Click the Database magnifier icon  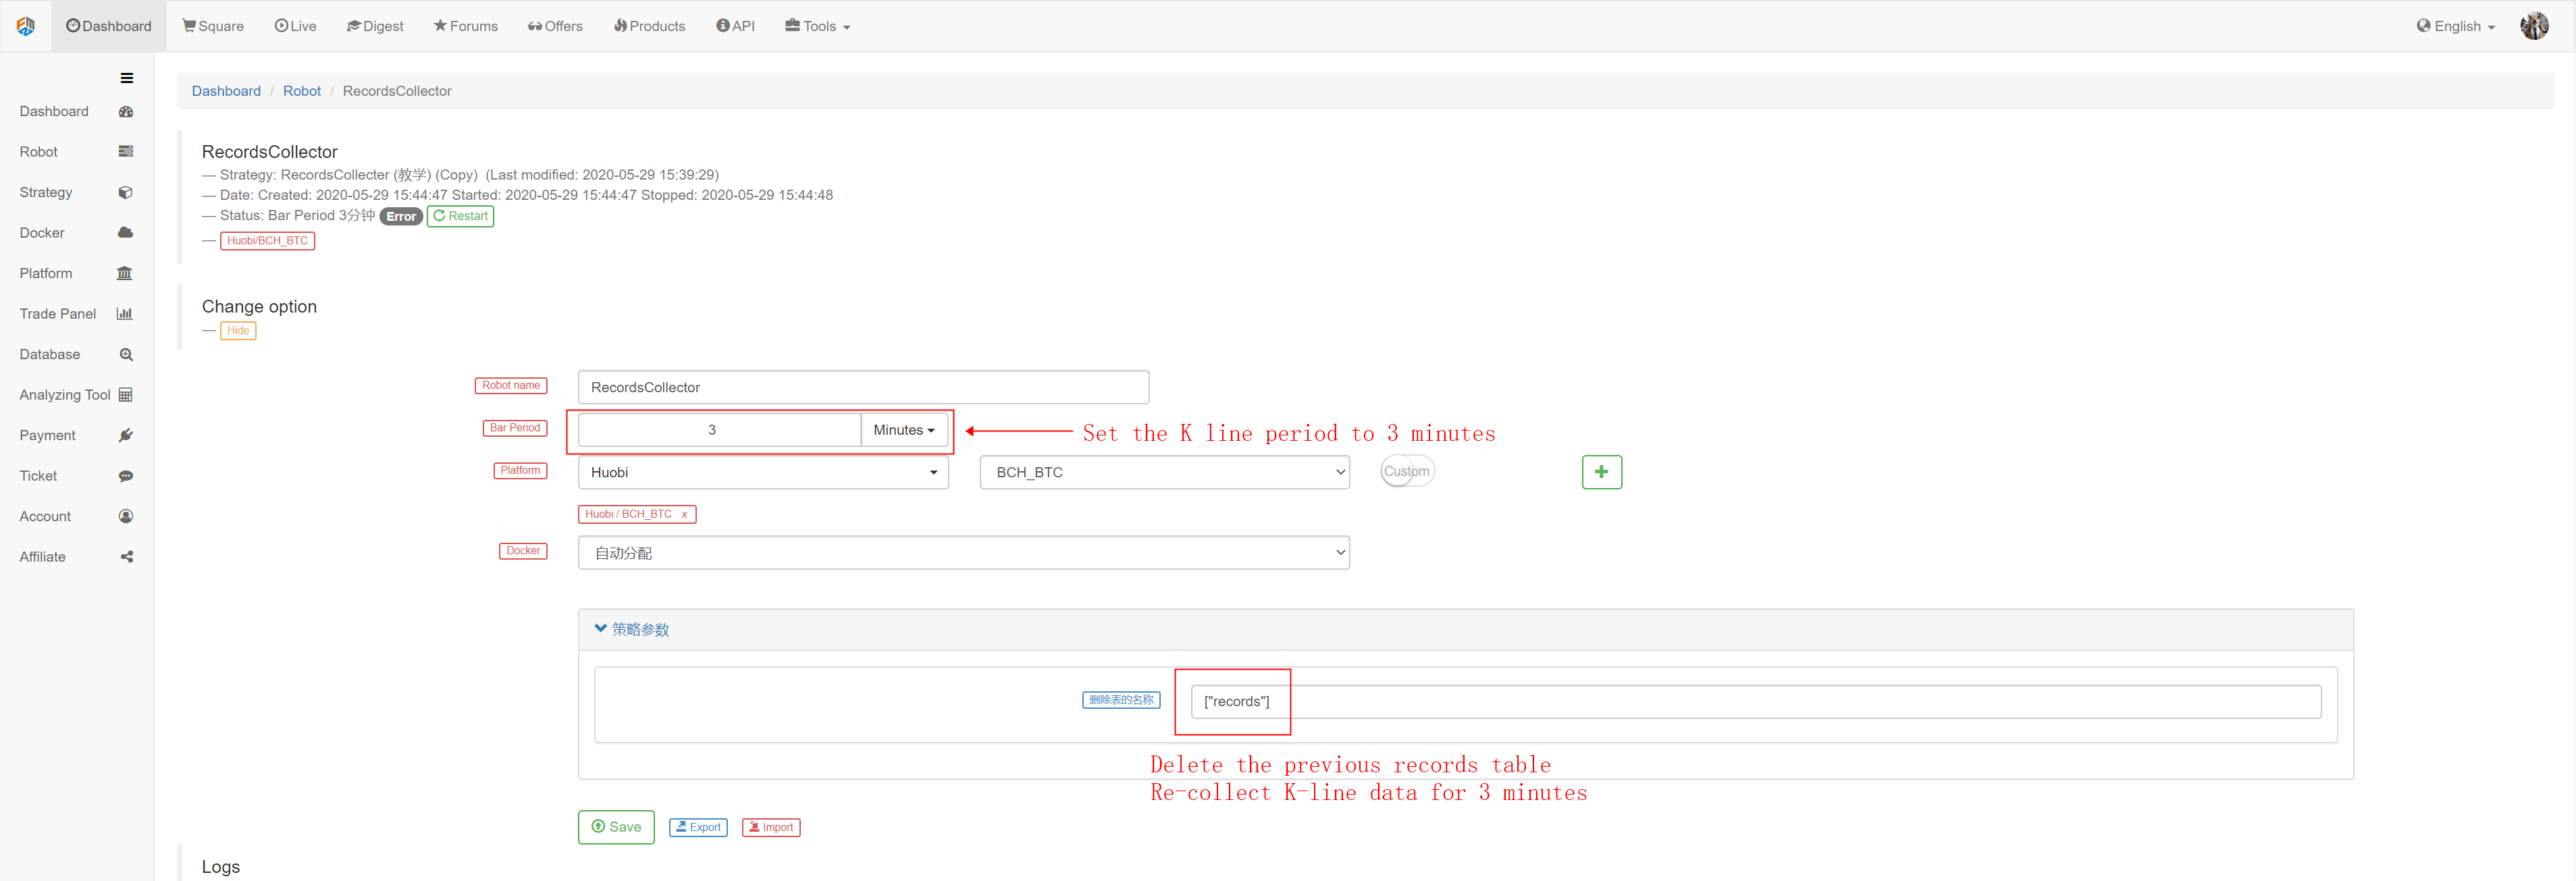pos(126,354)
